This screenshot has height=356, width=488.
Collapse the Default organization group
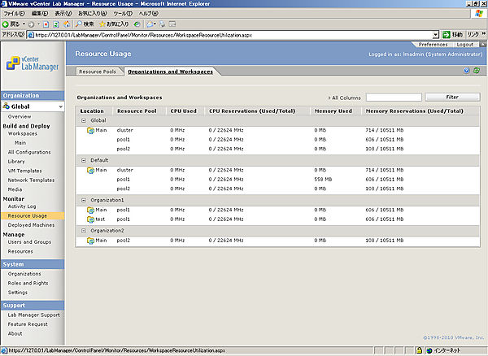pyautogui.click(x=83, y=160)
